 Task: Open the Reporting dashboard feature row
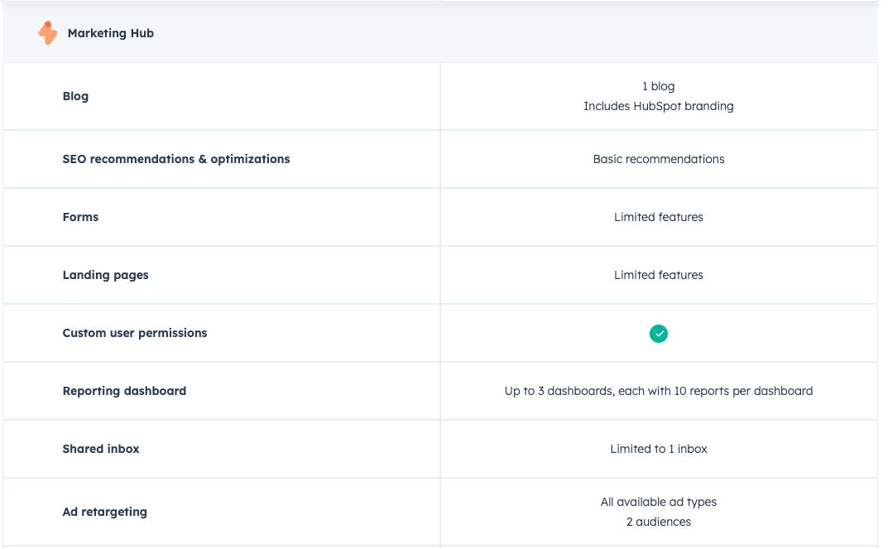coord(124,391)
